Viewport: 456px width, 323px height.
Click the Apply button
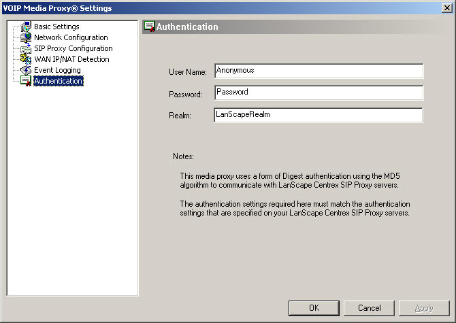click(x=424, y=308)
